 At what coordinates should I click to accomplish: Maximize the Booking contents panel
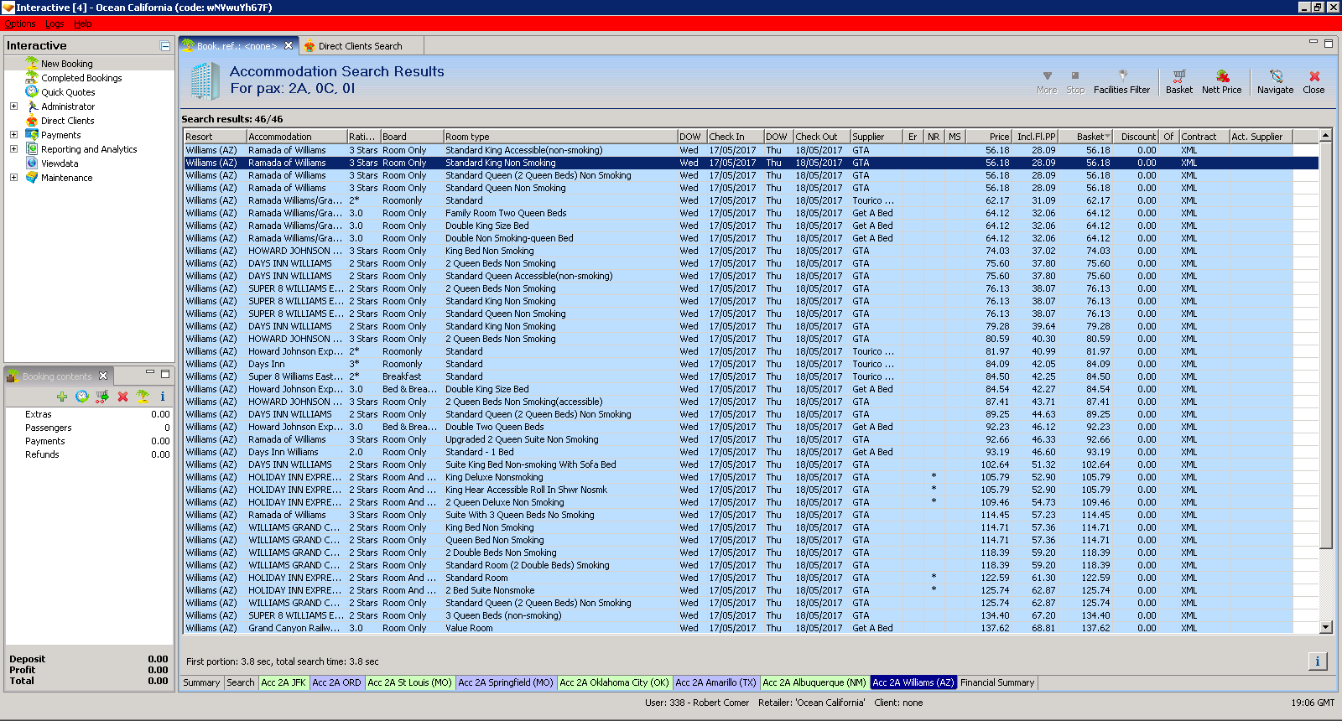coord(165,373)
